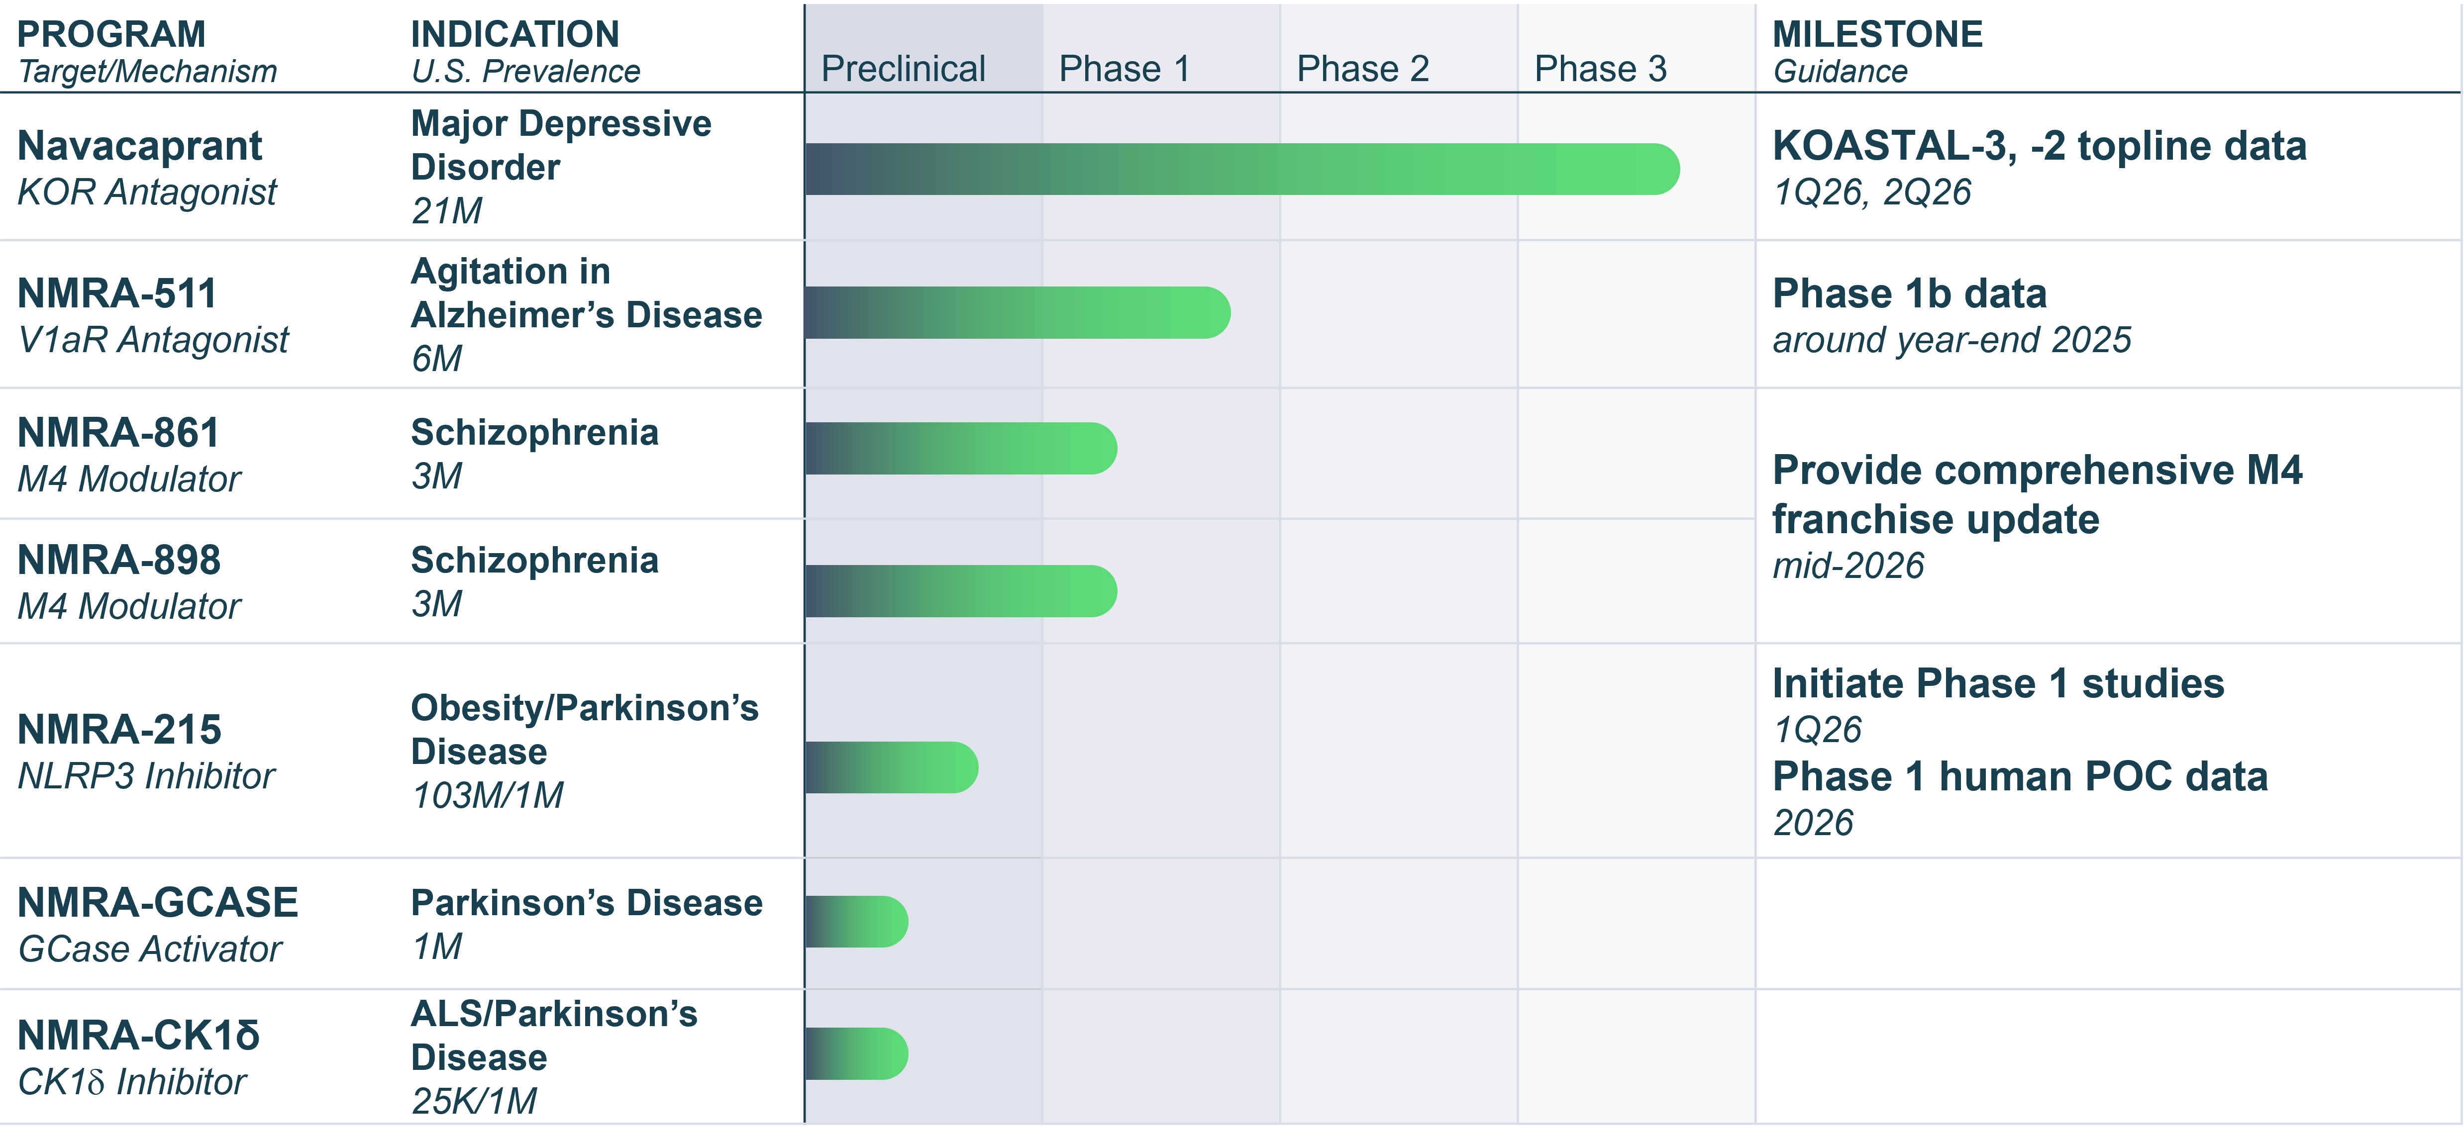Click the KOASTAL-3, -2 topline data milestone
2464x1144 pixels.
tap(2039, 146)
